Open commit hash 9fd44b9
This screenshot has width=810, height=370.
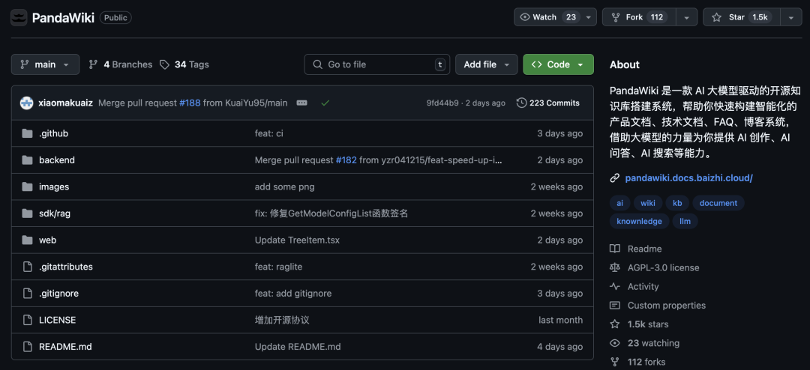pos(442,103)
